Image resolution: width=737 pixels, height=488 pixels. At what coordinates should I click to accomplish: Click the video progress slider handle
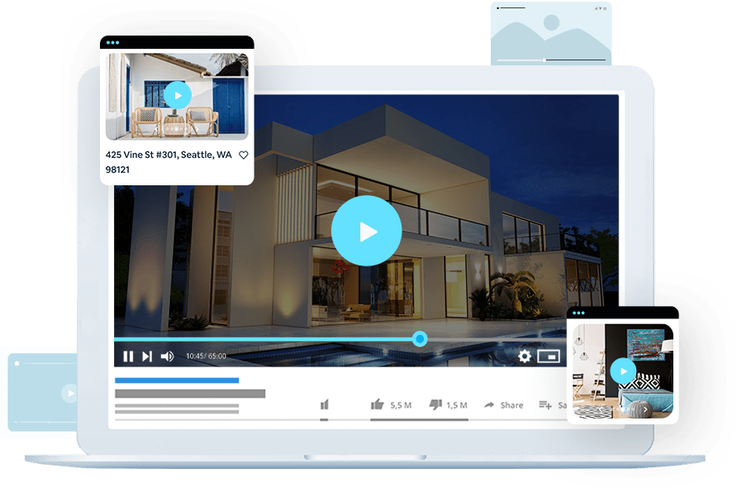tap(420, 338)
